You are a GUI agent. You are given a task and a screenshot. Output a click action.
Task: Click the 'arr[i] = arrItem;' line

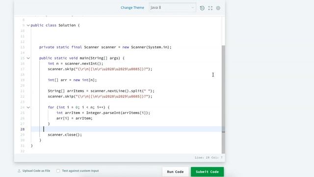(x=74, y=118)
